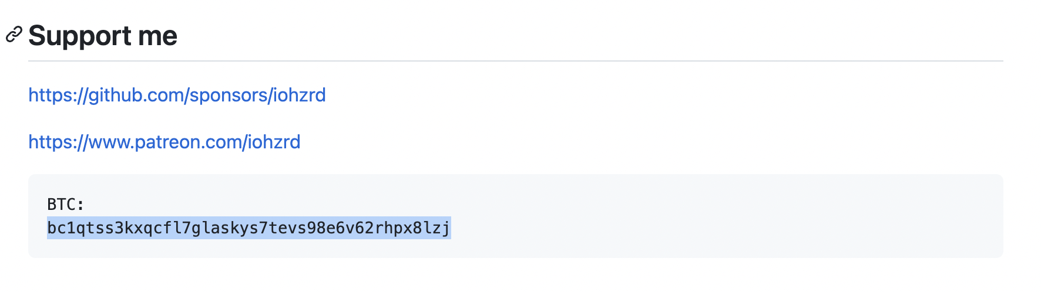Open the GitHub sponsors iohzrd link
The image size is (1041, 292).
(x=177, y=95)
